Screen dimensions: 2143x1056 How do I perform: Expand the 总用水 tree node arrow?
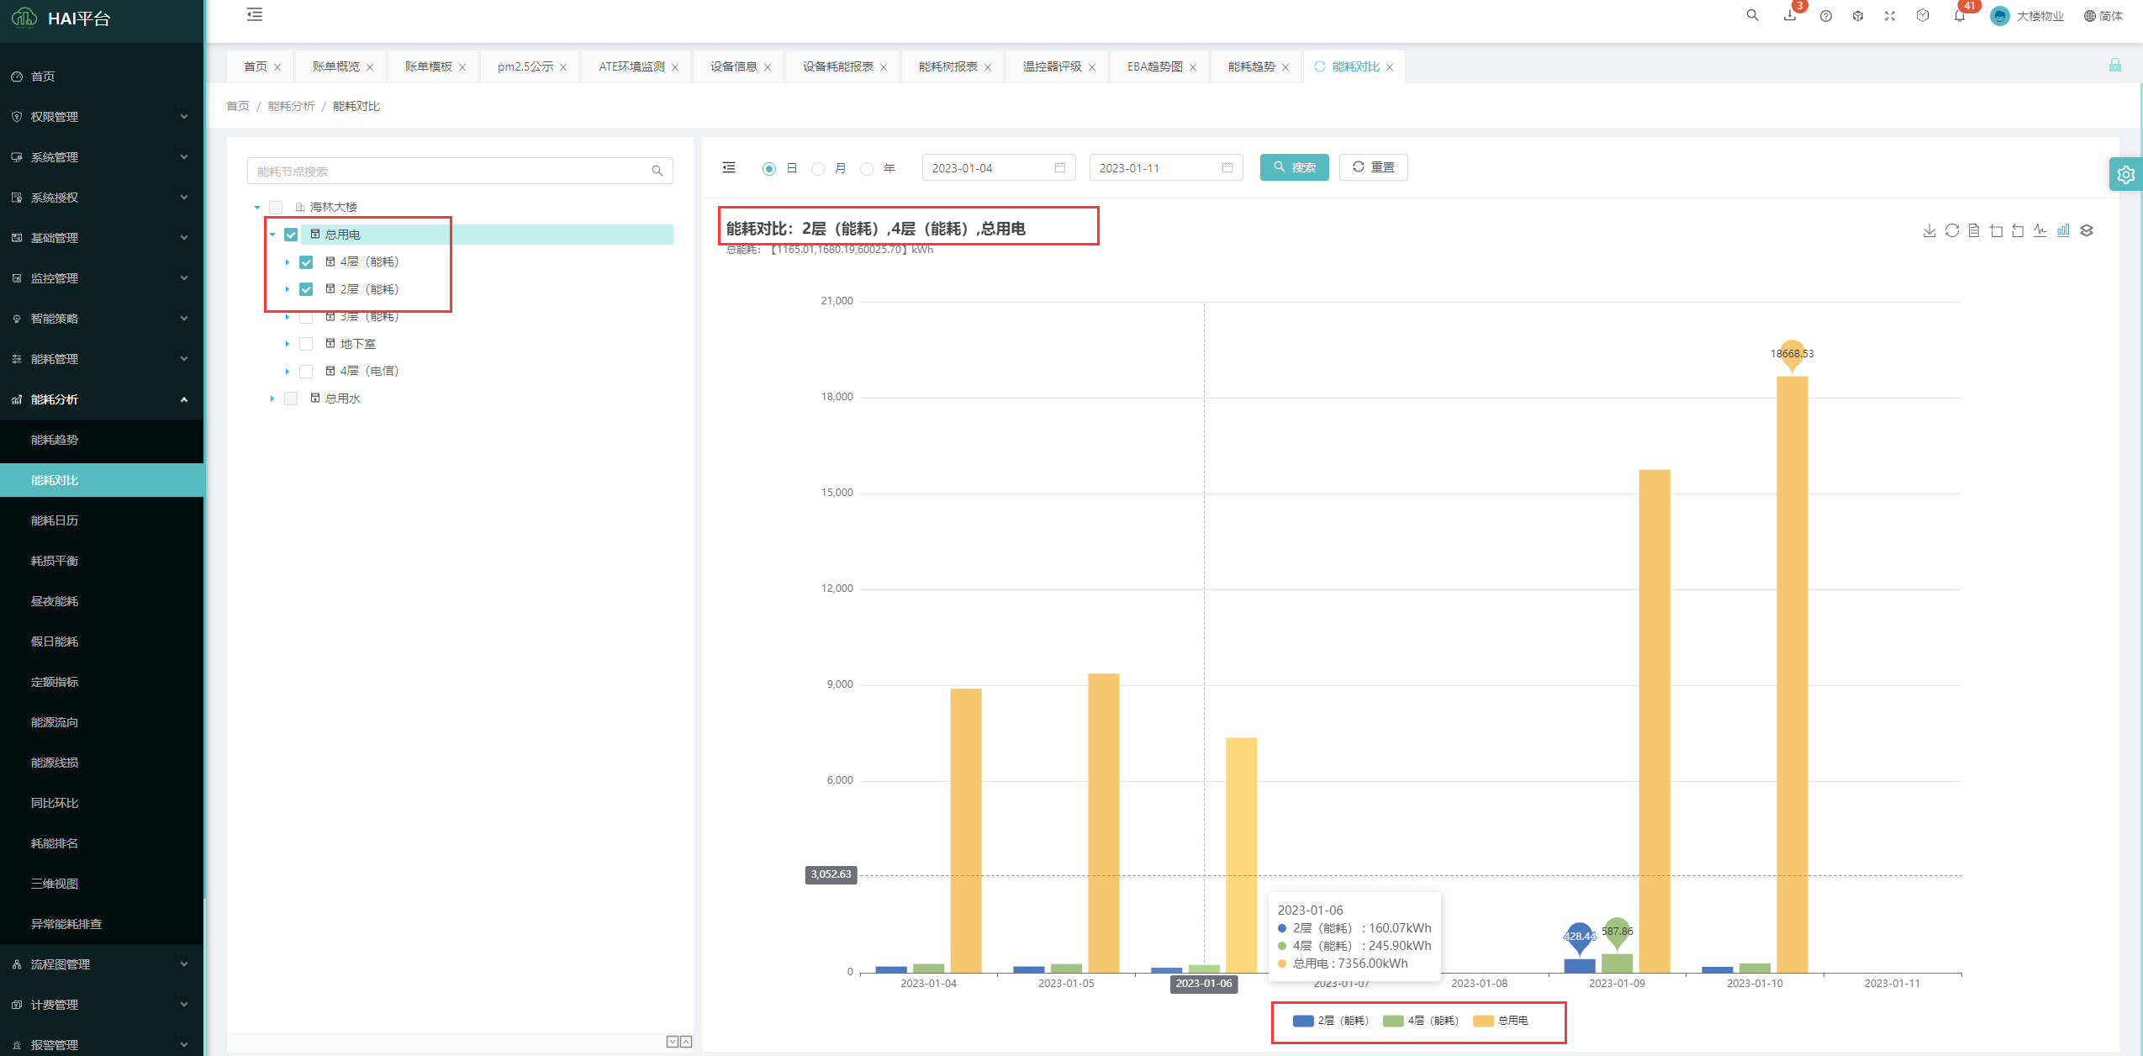coord(272,399)
